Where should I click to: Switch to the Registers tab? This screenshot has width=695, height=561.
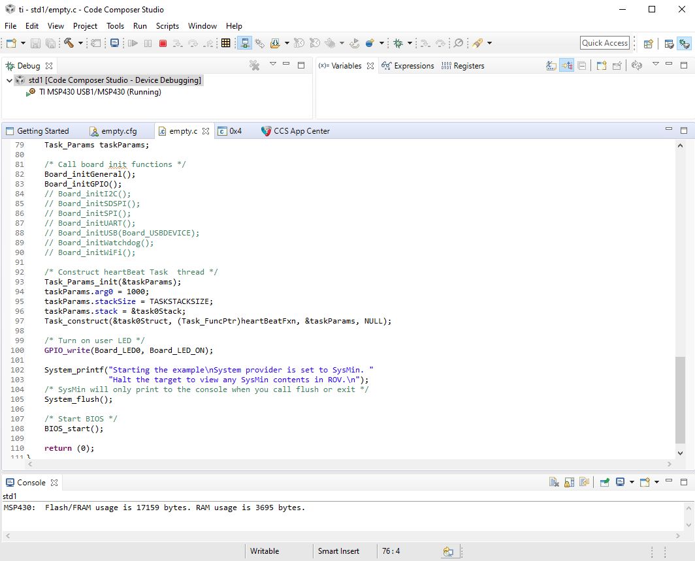(x=462, y=66)
